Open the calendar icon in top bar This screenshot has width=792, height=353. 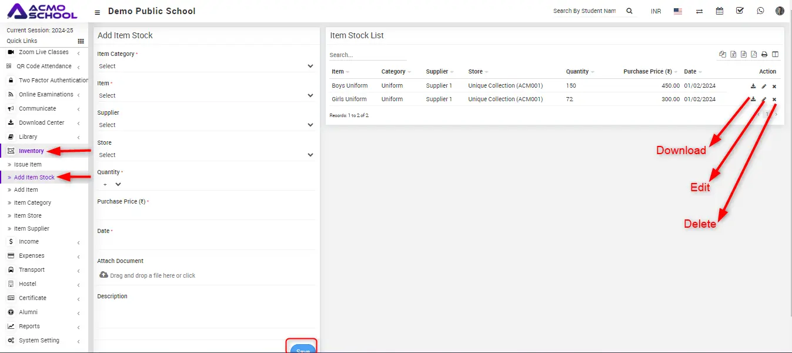(719, 11)
